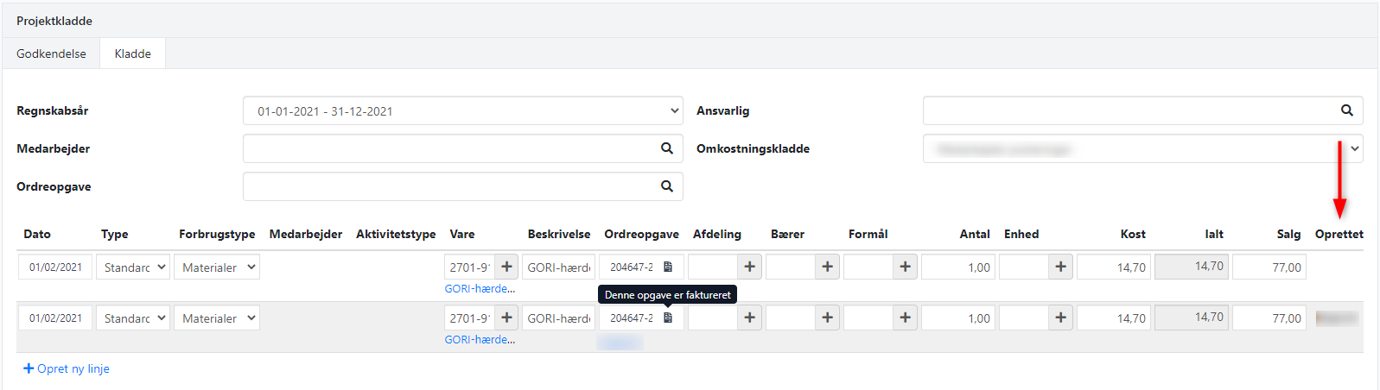Click the second row Dato field
Viewport: 1380px width, 390px height.
click(55, 318)
